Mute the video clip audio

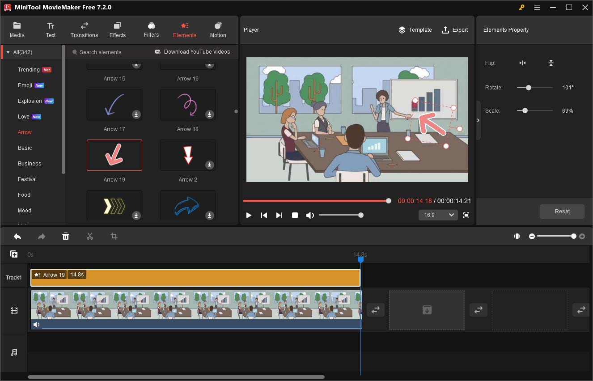[36, 325]
